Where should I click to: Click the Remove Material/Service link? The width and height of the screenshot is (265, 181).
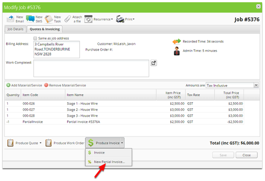tap(67, 85)
